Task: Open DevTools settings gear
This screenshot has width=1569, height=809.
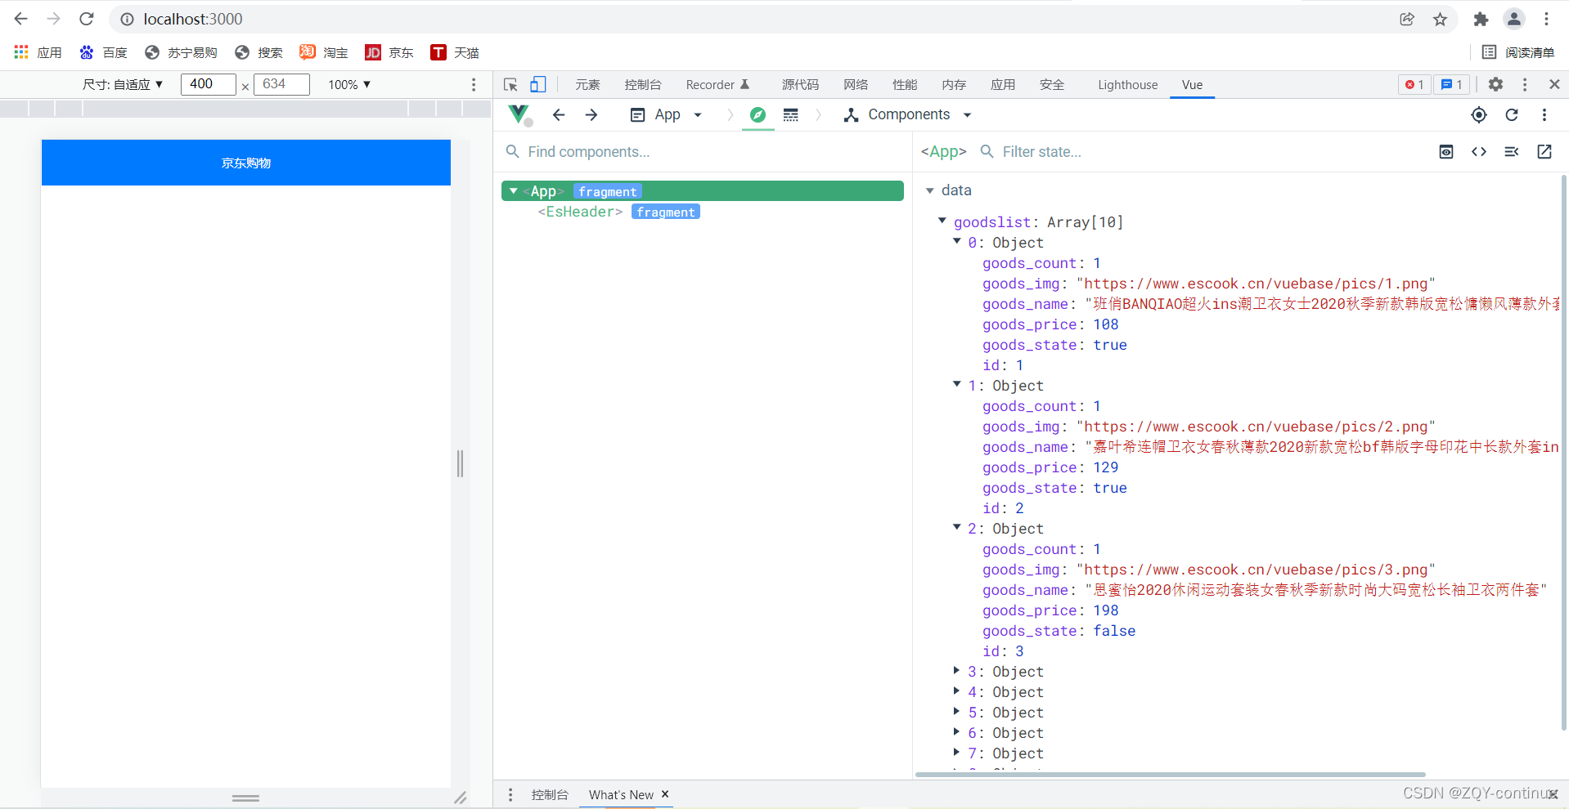Action: tap(1495, 84)
